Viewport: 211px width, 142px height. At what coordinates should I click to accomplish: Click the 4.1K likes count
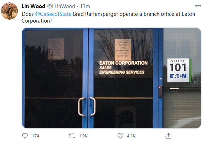[x=131, y=136]
